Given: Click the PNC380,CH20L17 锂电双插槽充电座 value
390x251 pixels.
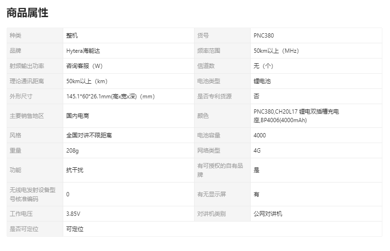Looking at the screenshot, I should (x=296, y=116).
